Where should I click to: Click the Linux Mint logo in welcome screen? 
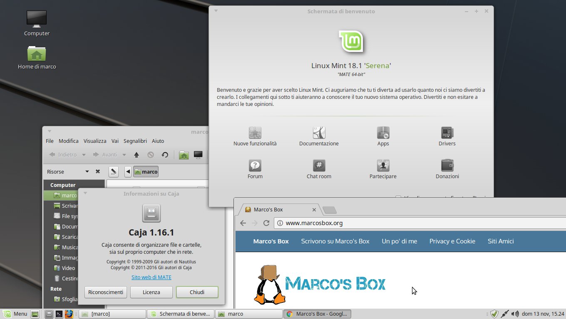pyautogui.click(x=351, y=42)
